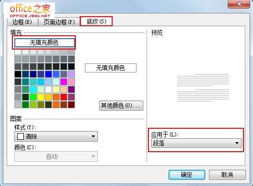Pick the yellow color swatch
This screenshot has height=186, width=253.
click(41, 97)
